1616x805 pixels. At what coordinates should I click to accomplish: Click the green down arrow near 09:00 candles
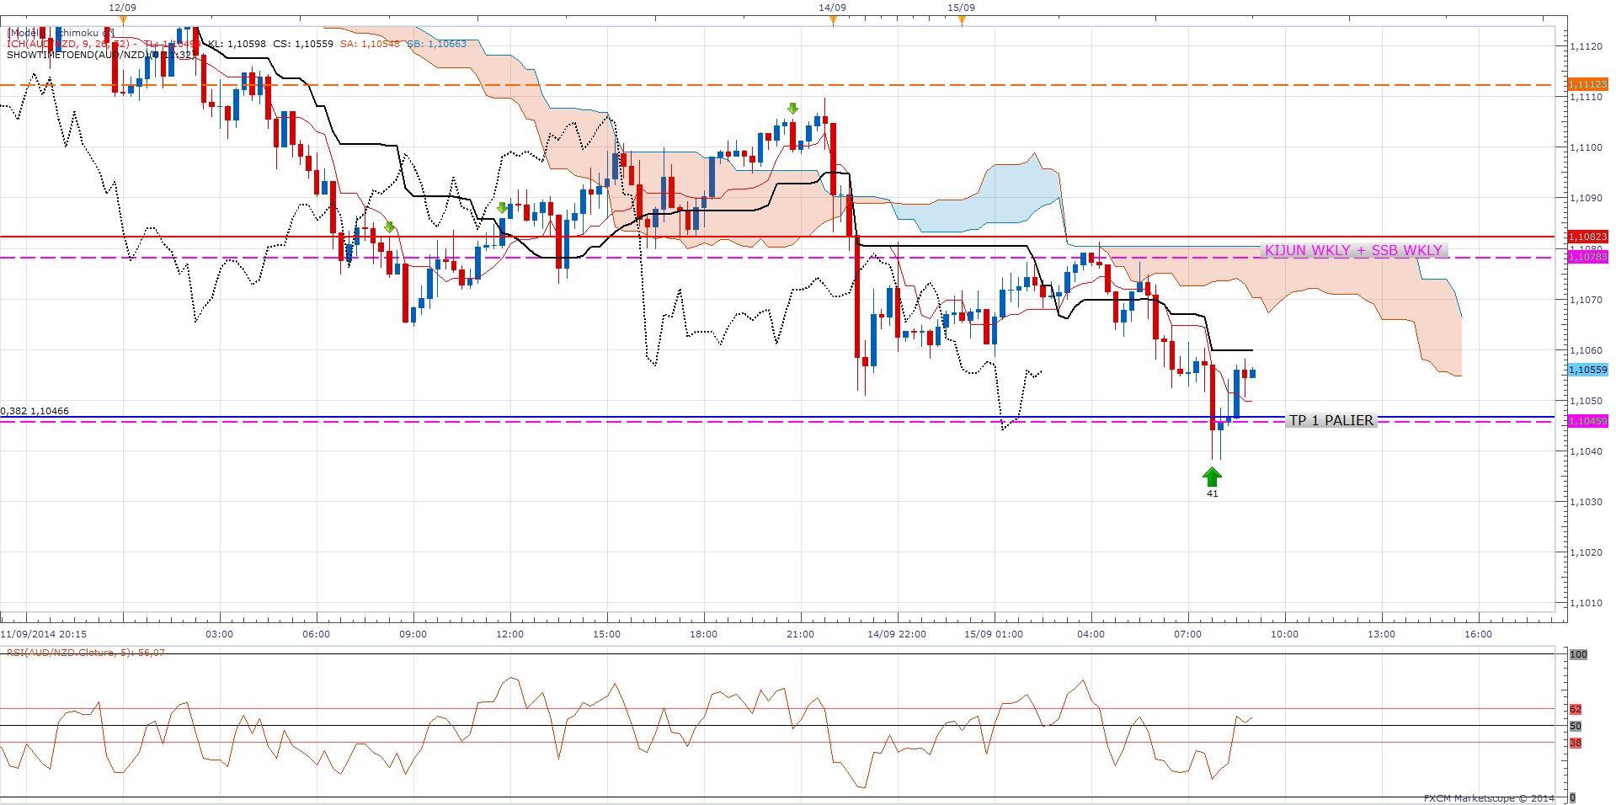[x=389, y=227]
